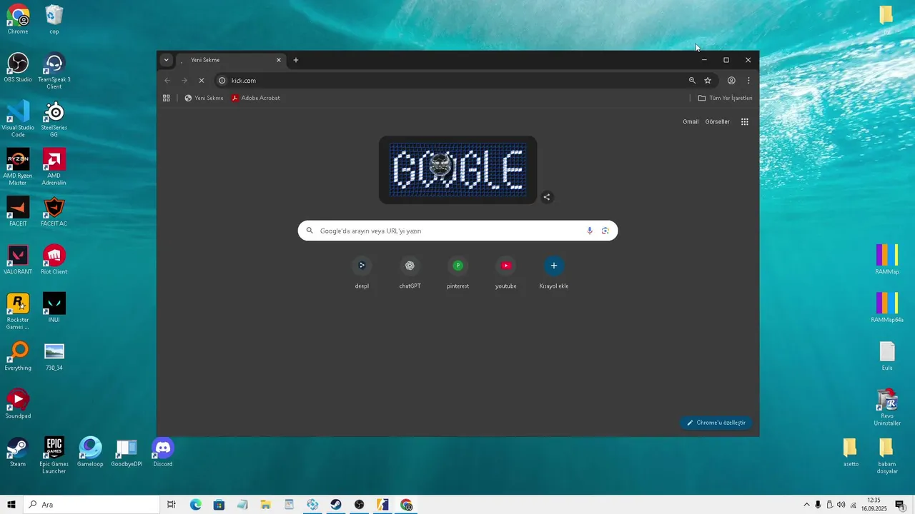Open Microsoft Edge from taskbar
This screenshot has width=915, height=514.
tap(196, 505)
